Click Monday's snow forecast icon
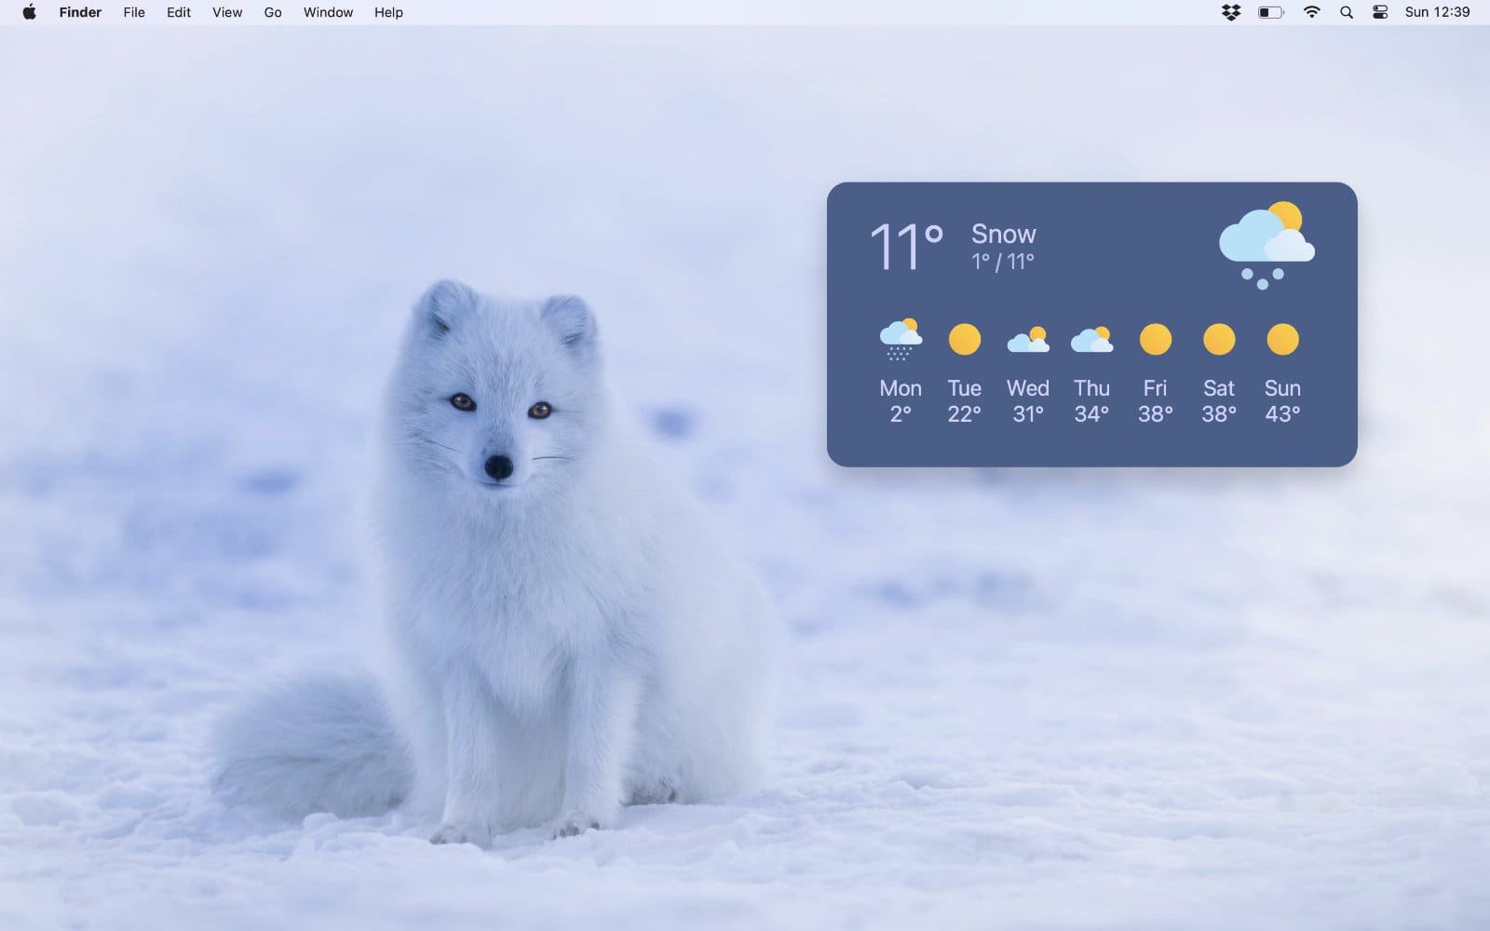Screen dimensions: 1490x931 [901, 340]
